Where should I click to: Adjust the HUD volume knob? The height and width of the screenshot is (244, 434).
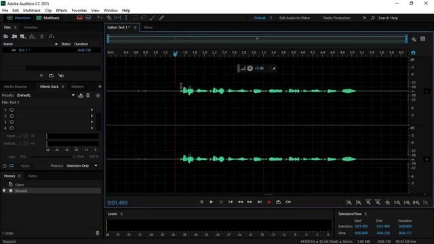[250, 68]
